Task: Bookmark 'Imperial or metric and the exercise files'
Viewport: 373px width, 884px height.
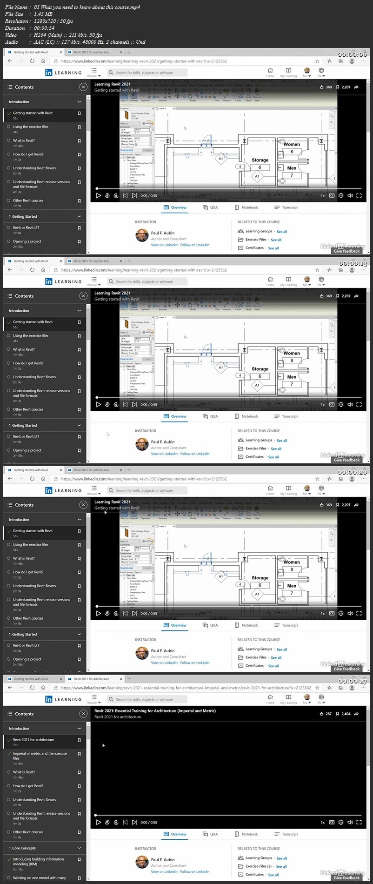Action: click(79, 754)
